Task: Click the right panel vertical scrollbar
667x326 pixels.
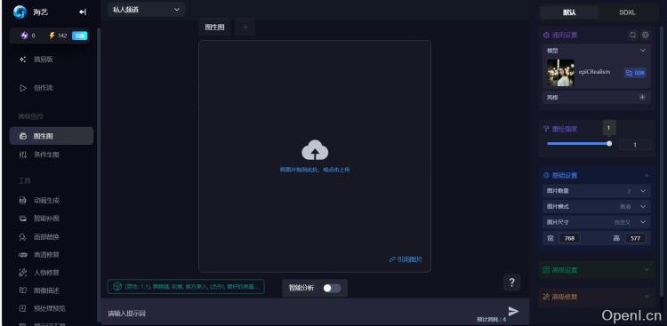Action: click(x=661, y=162)
